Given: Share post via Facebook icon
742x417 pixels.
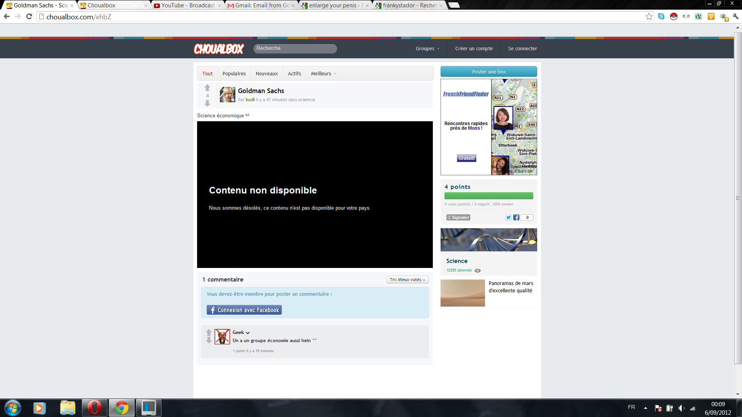Looking at the screenshot, I should click(516, 217).
